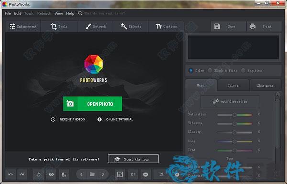Click the redo arrow icon

(22, 174)
